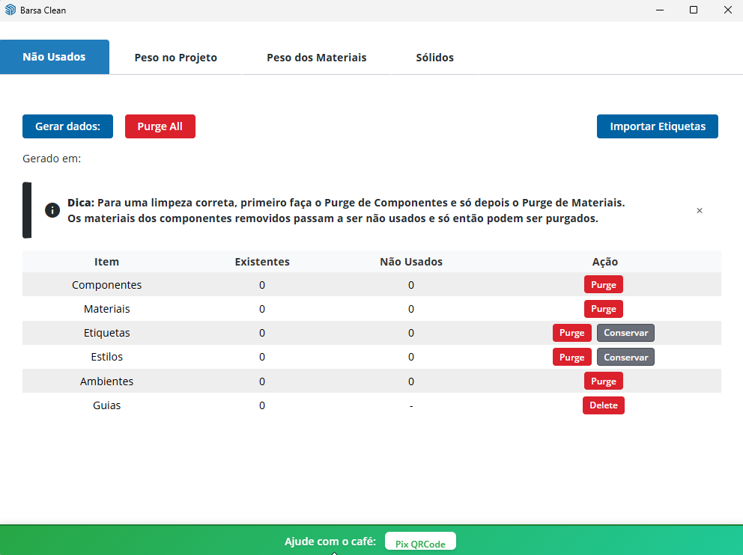The image size is (743, 555).
Task: Dismiss the Dica tip banner
Action: (x=700, y=211)
